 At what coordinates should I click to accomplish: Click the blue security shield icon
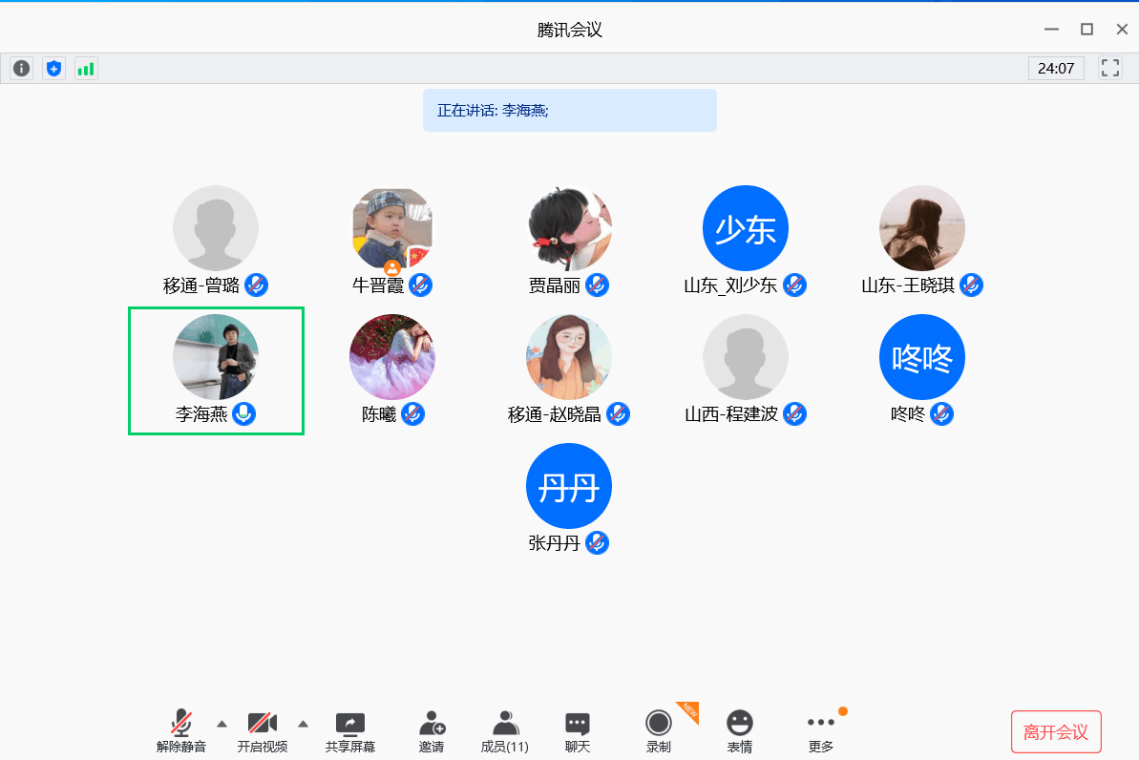53,69
